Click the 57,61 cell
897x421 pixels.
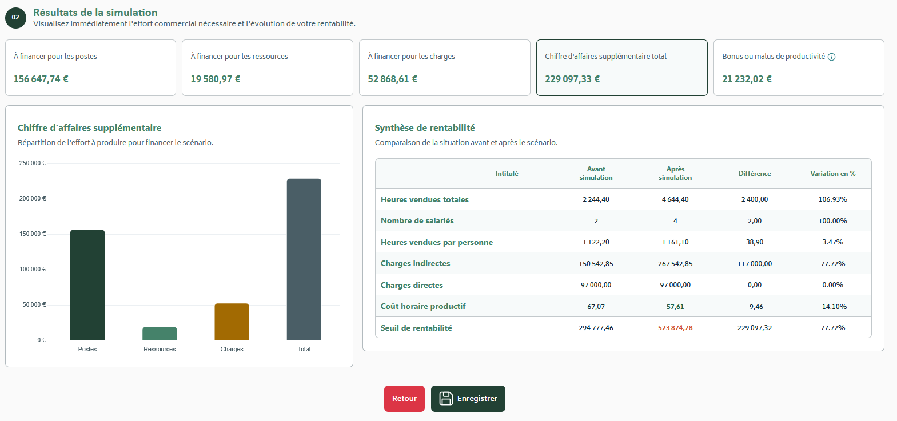click(x=675, y=307)
